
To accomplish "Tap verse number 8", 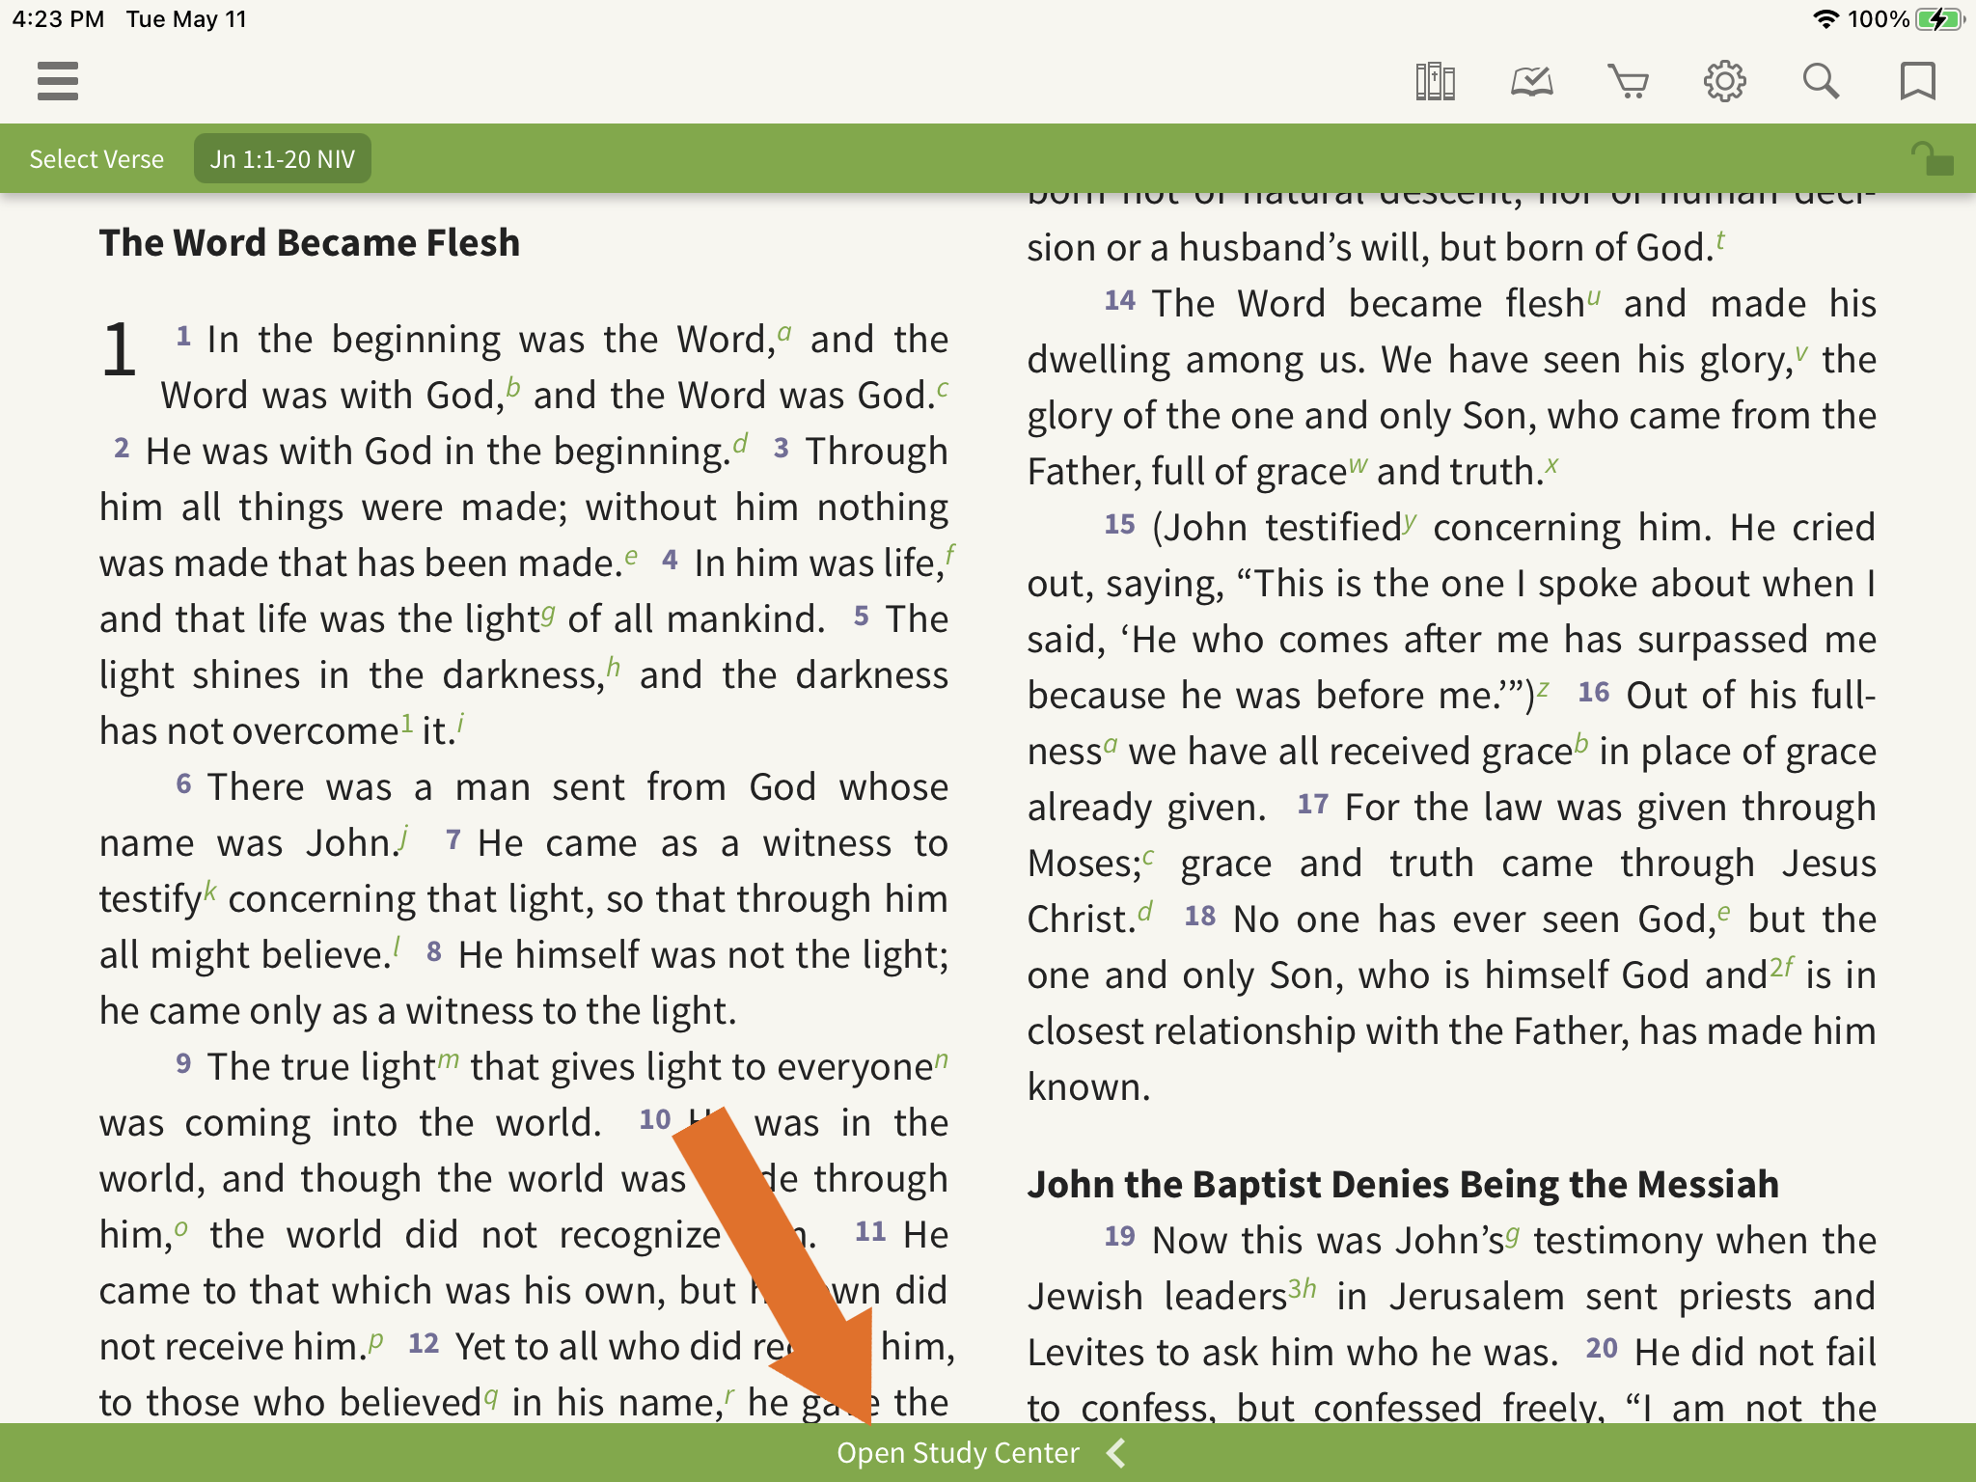I will (x=434, y=951).
